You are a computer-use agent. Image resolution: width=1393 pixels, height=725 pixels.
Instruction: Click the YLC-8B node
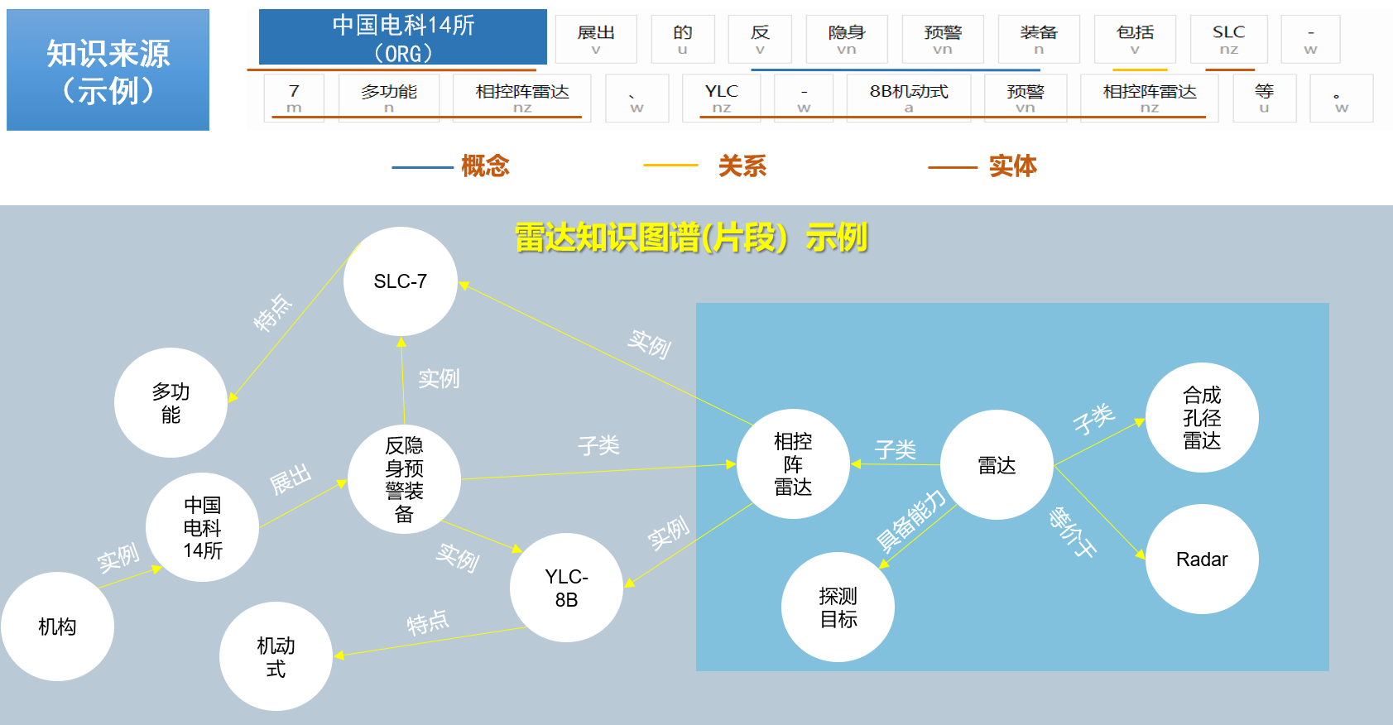(566, 588)
